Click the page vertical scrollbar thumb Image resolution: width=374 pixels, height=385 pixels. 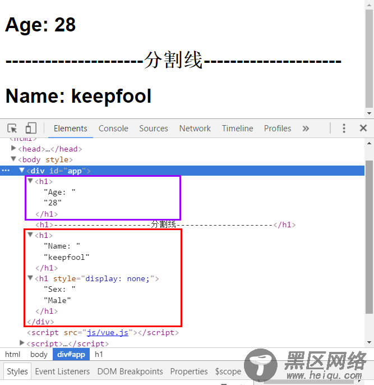pyautogui.click(x=369, y=58)
